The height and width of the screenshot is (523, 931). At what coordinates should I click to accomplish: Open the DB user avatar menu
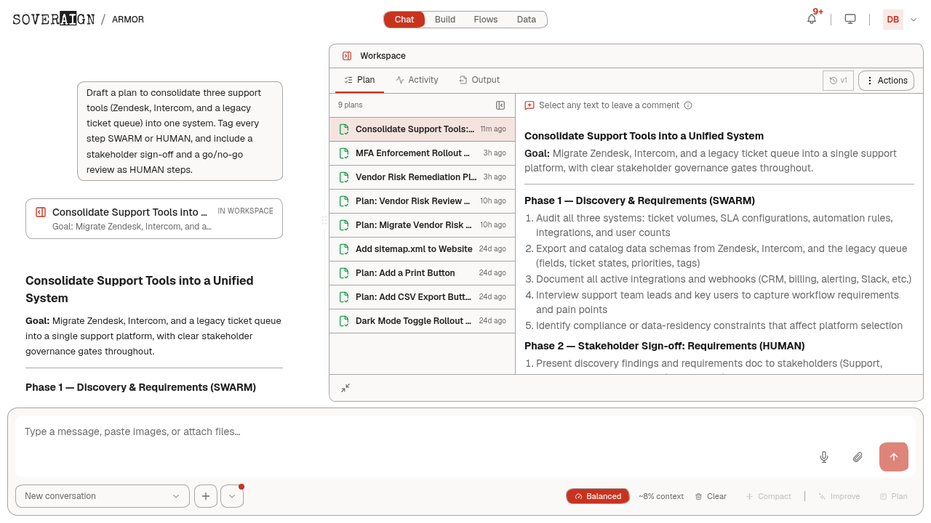(892, 20)
